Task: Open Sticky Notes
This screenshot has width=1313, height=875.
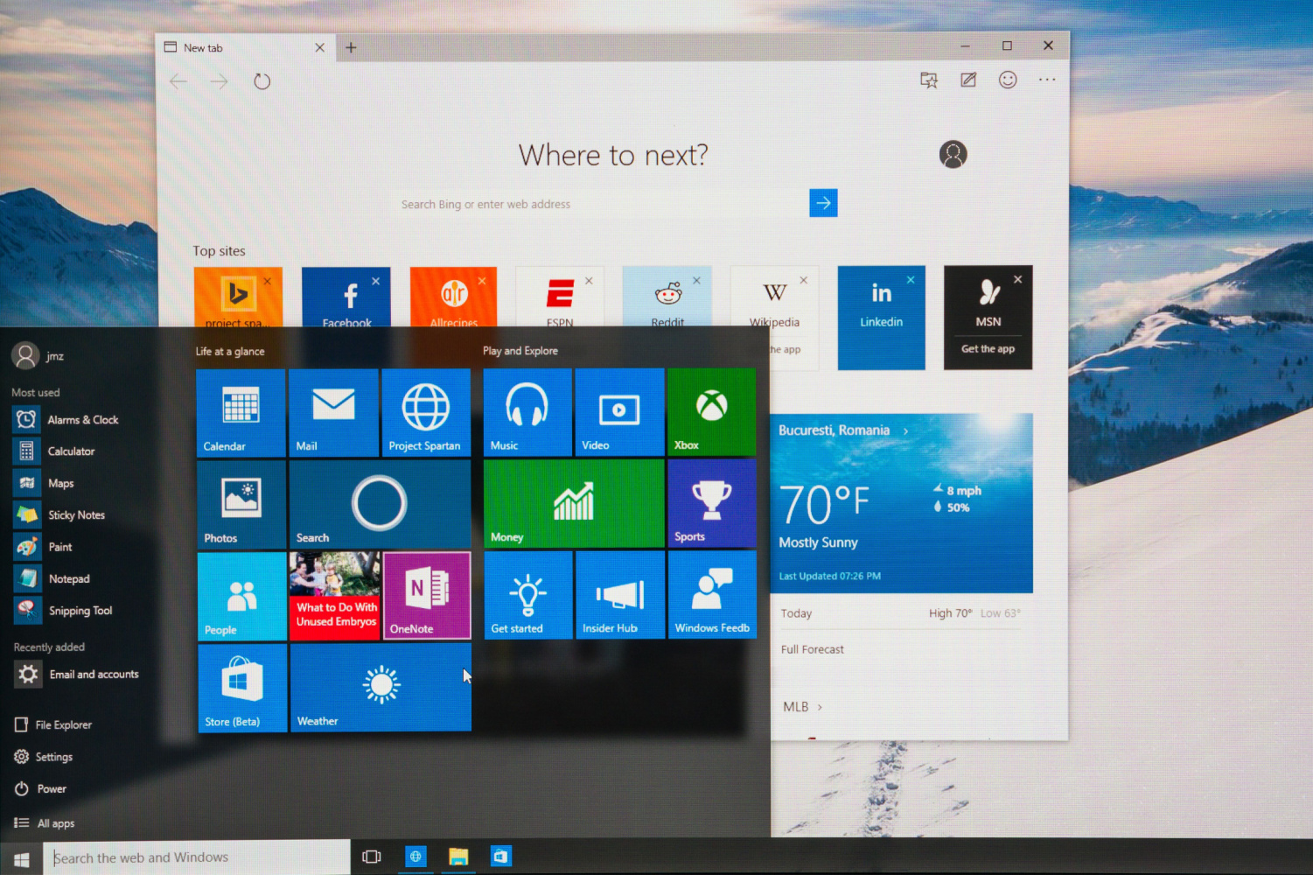Action: [74, 514]
